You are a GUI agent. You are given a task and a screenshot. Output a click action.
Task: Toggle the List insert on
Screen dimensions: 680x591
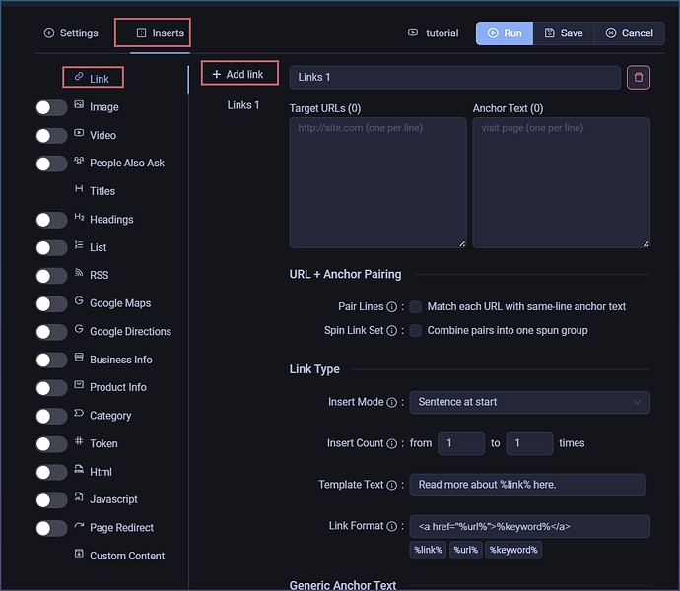tap(51, 248)
